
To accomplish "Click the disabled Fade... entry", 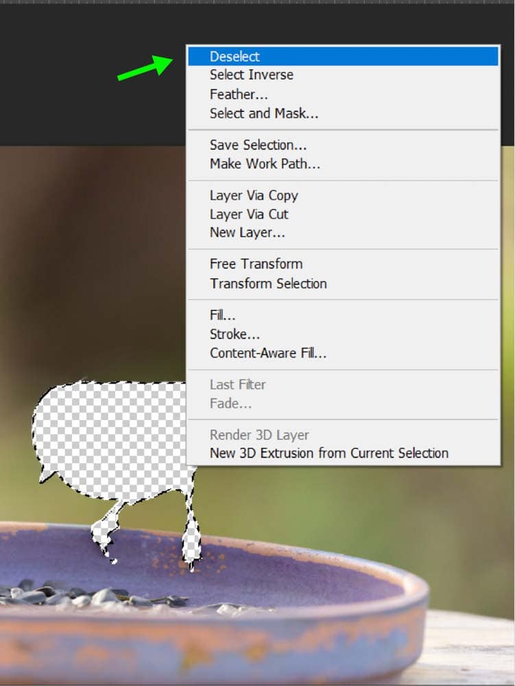I will tap(343, 403).
